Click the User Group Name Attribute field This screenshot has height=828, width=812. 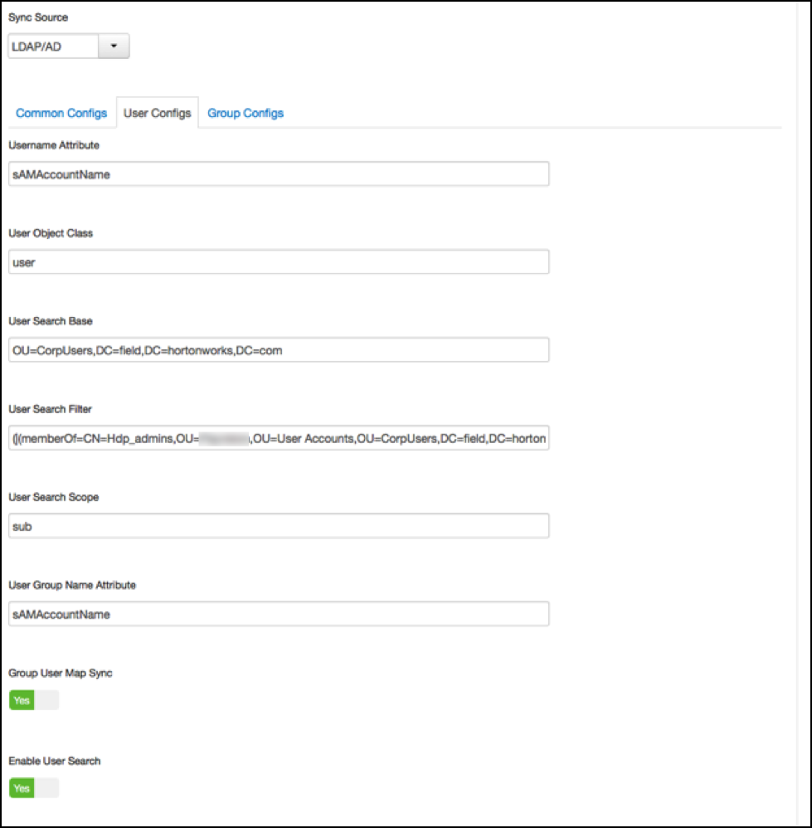click(279, 614)
